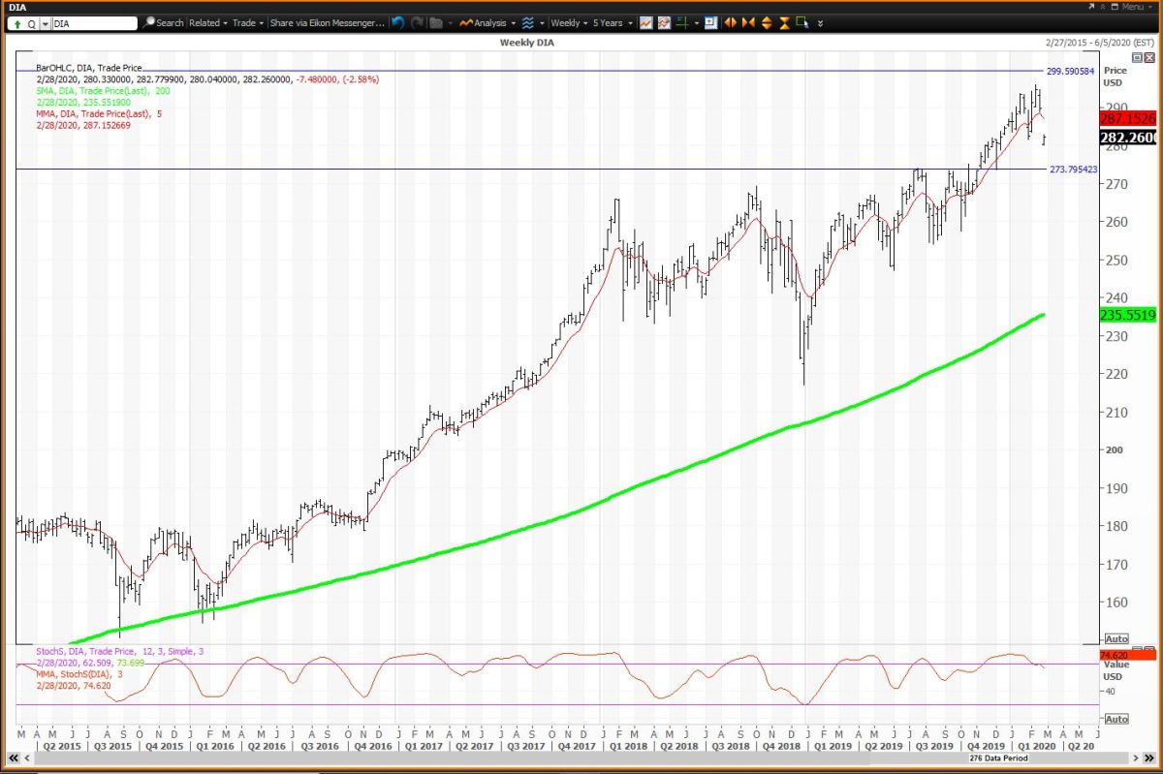Expand the toolbar overflow chevron
This screenshot has width=1163, height=774.
(x=820, y=23)
